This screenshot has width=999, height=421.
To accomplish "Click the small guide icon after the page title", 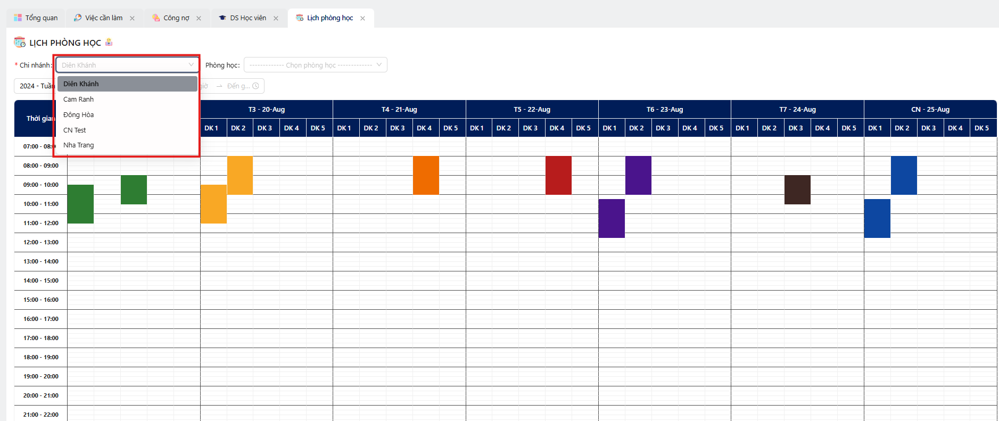I will click(109, 42).
